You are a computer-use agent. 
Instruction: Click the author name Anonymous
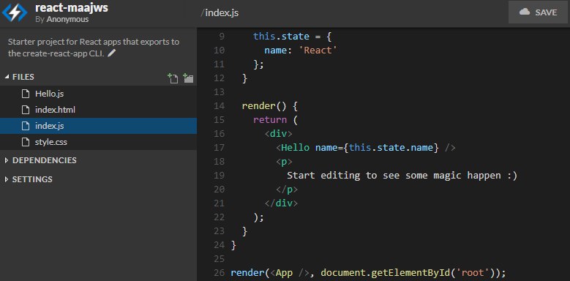point(67,19)
